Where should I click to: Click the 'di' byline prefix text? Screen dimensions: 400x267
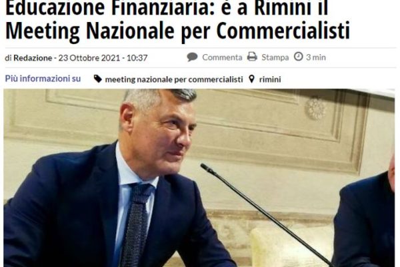(x=8, y=58)
